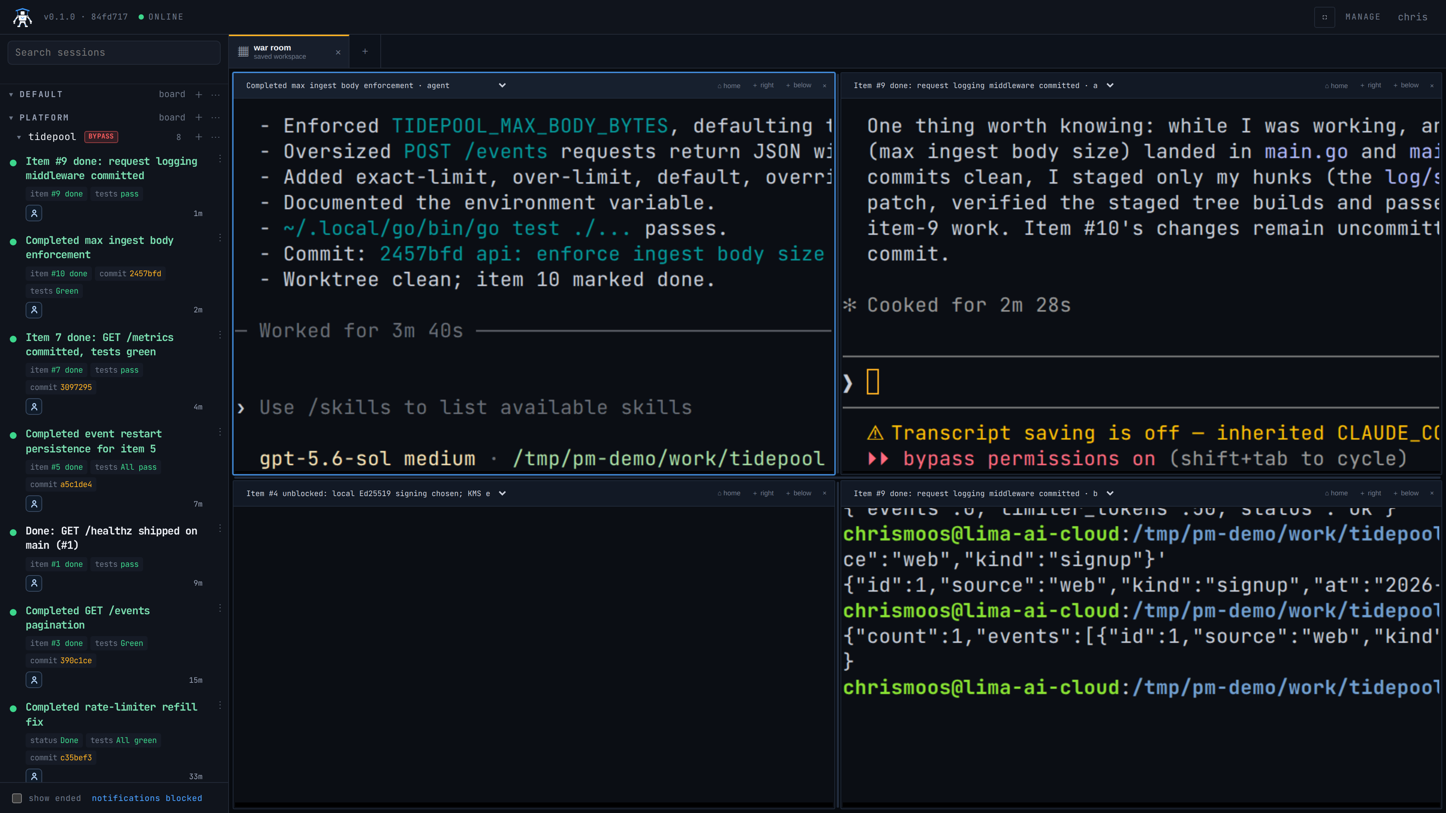Click the fullscreen icon beside MANAGE
The height and width of the screenshot is (813, 1446).
(1324, 17)
